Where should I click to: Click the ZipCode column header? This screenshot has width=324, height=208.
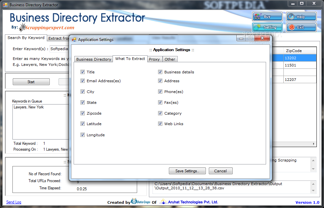[300, 51]
